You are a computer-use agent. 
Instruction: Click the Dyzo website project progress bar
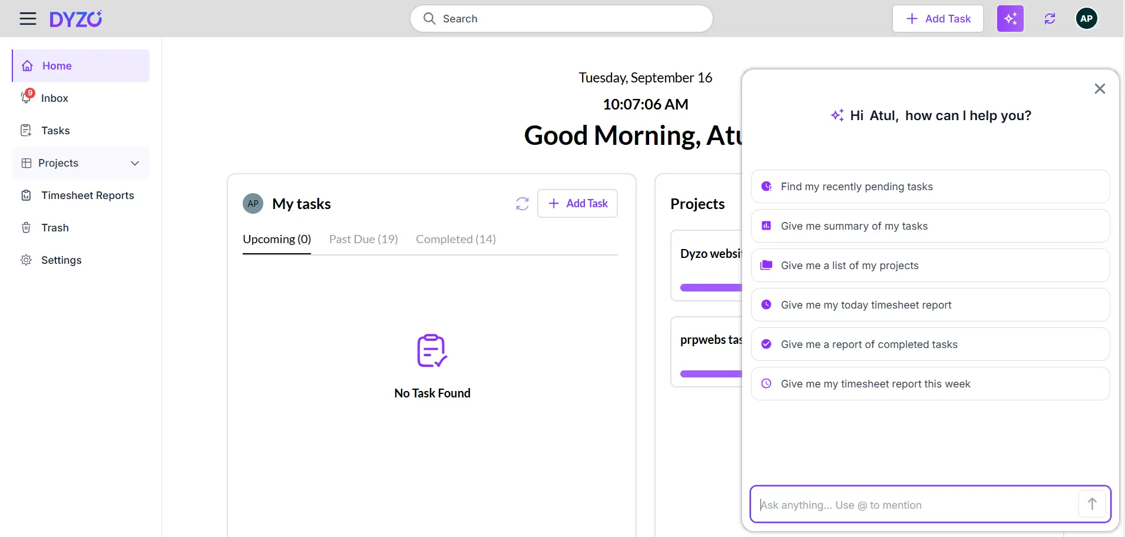(711, 288)
